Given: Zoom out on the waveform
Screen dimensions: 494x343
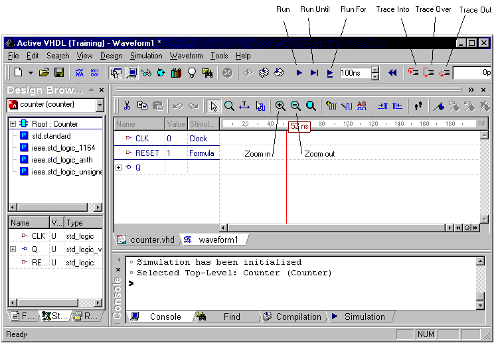Looking at the screenshot, I should point(295,105).
